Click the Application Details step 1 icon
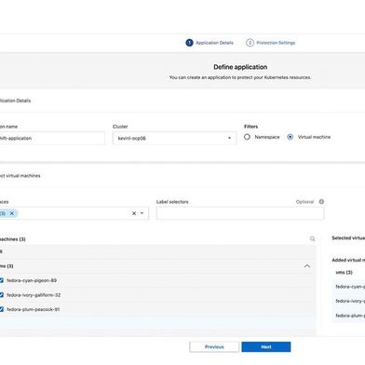 189,43
